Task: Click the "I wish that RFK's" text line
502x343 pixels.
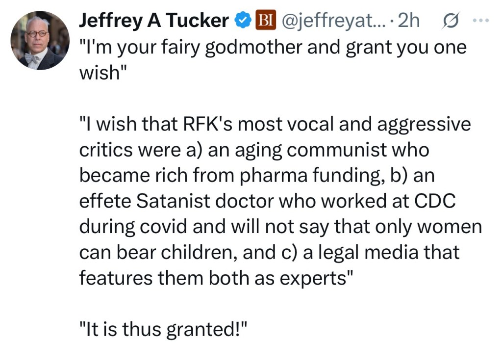Action: (275, 125)
